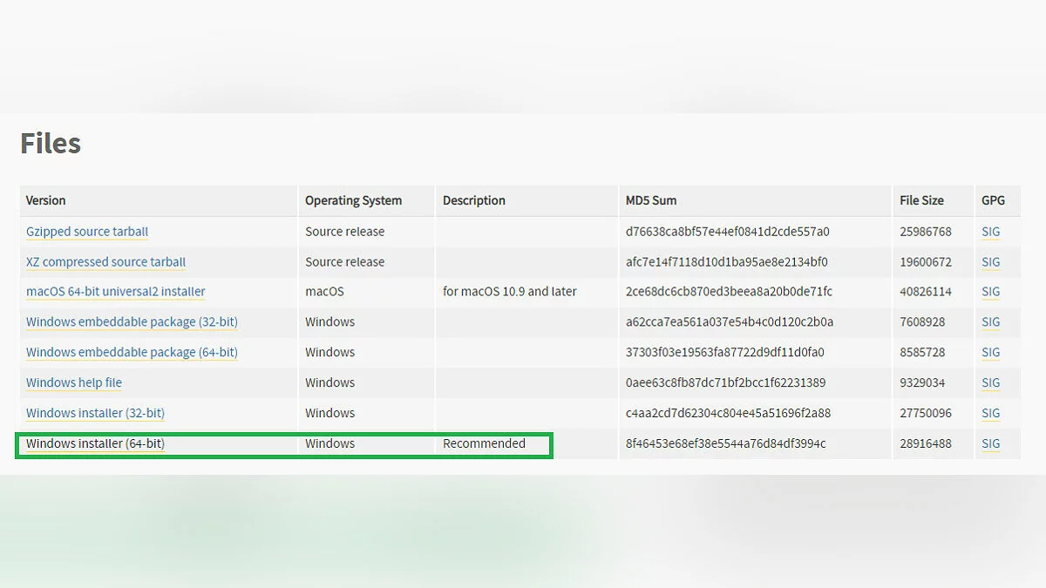Click Windows installer (32-bit) link
This screenshot has width=1046, height=588.
click(95, 413)
